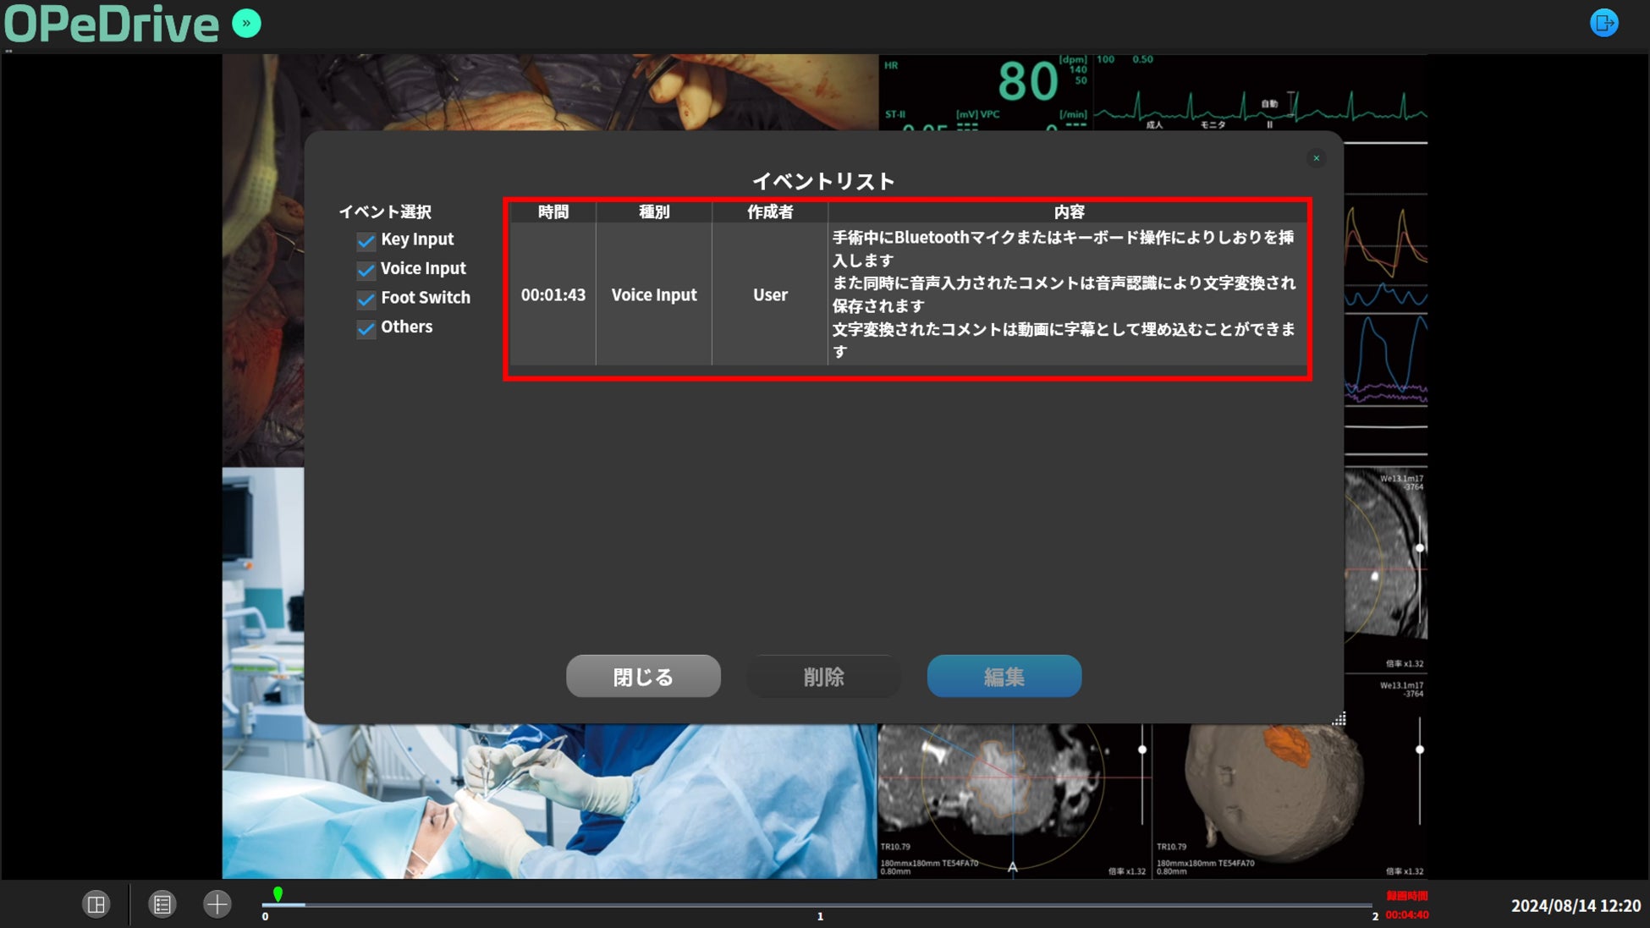
Task: Click the plus add-event icon
Action: tap(217, 904)
